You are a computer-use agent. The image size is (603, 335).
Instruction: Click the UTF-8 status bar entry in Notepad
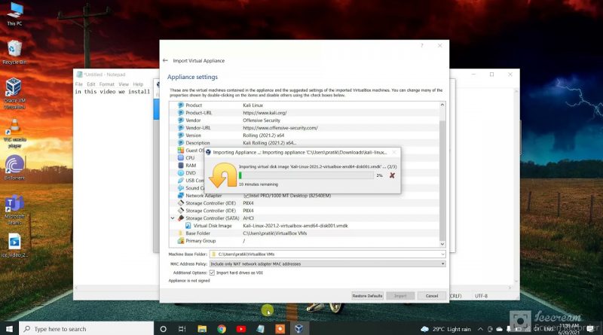point(481,296)
